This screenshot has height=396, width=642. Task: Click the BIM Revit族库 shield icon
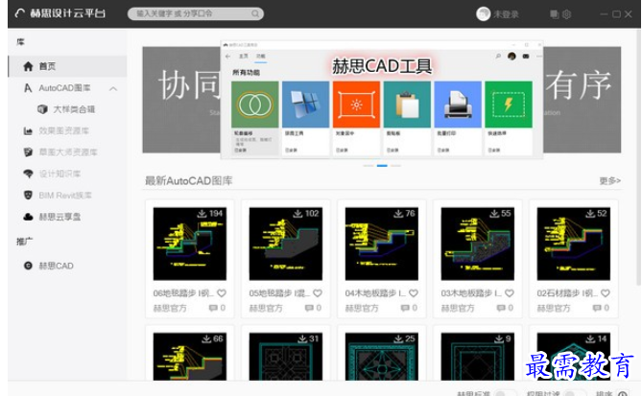pyautogui.click(x=28, y=196)
